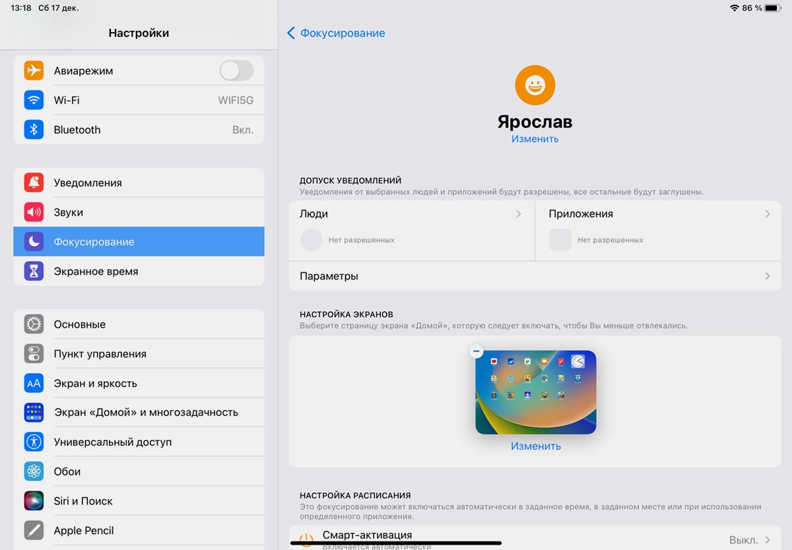Tap the 13:18 clock in status bar
The image size is (792, 550).
22,8
